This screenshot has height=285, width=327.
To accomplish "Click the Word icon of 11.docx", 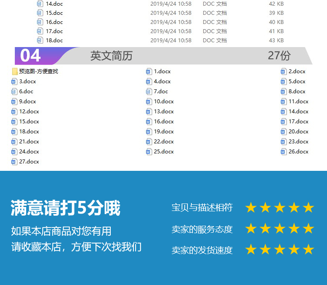I will coord(283,102).
